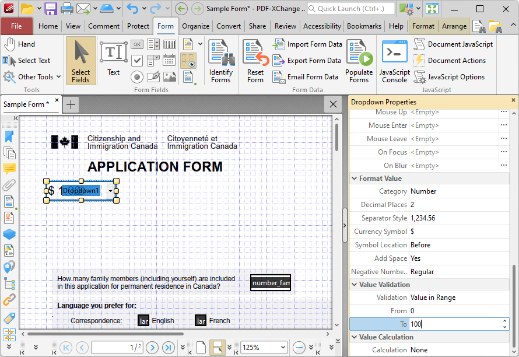Switch to the Format ribbon tab
The width and height of the screenshot is (519, 357).
(423, 26)
